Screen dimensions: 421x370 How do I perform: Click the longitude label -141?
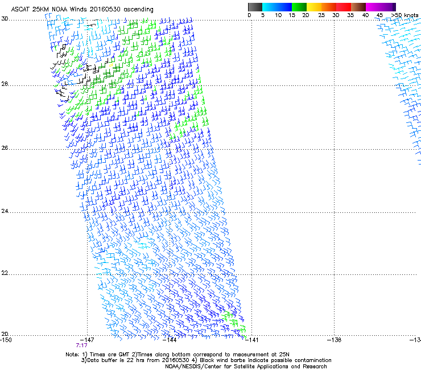[x=251, y=340]
